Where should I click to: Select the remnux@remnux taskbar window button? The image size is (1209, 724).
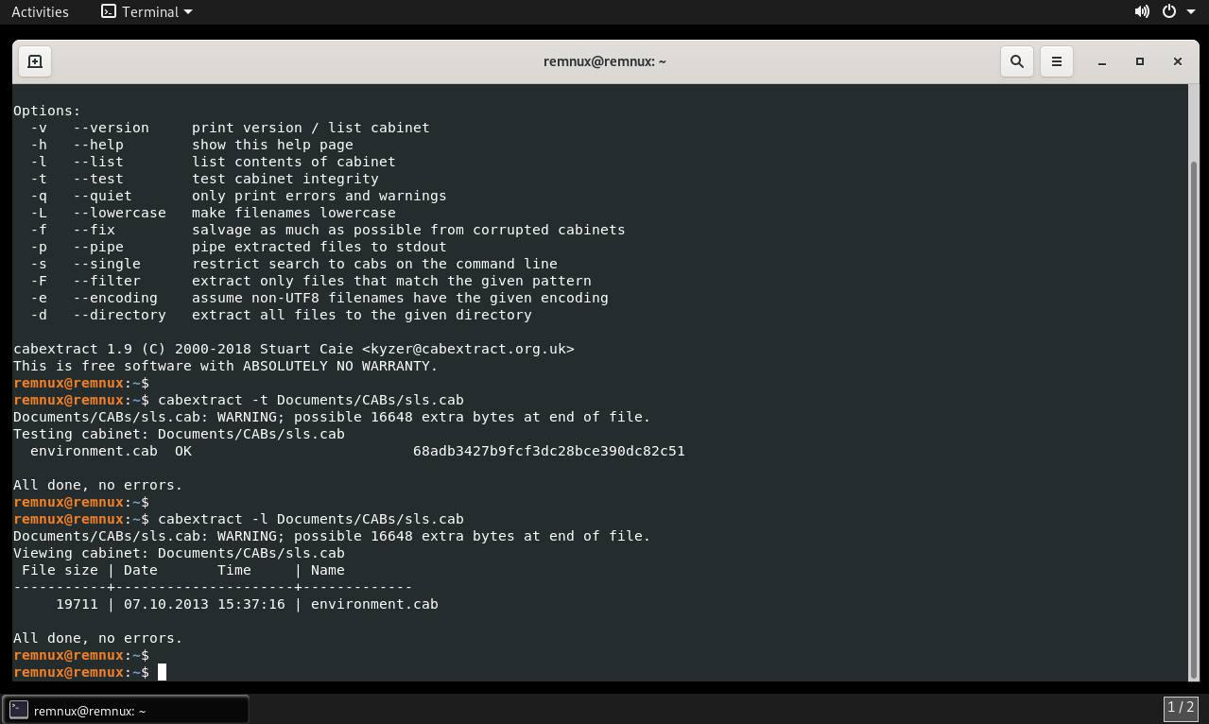(126, 711)
